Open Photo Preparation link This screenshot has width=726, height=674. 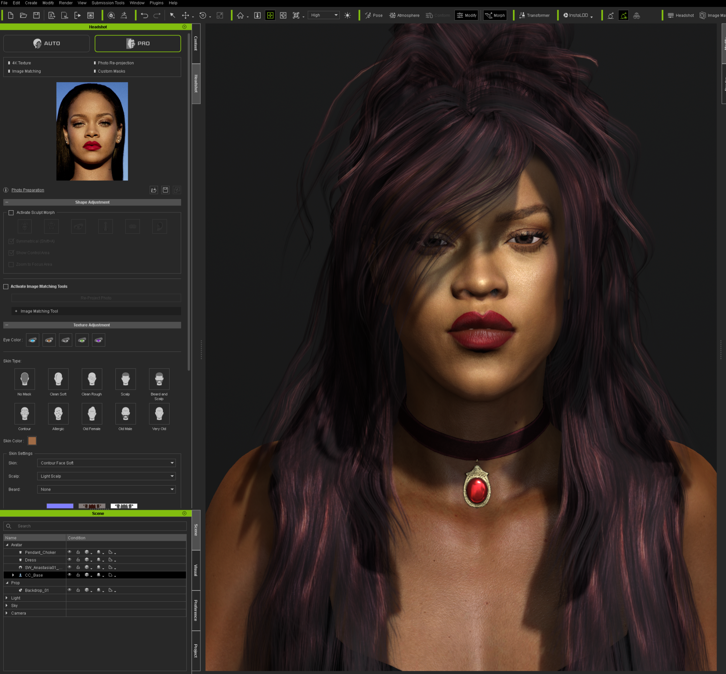(28, 190)
